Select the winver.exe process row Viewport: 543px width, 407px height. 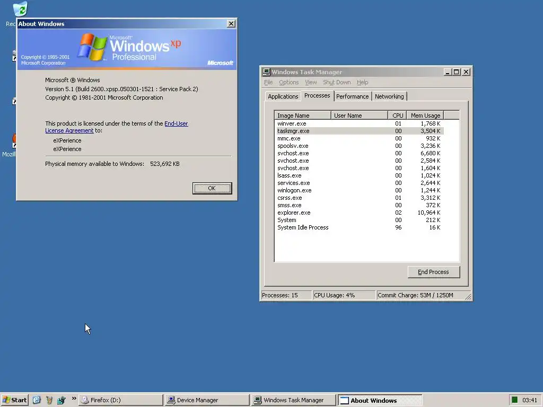(359, 123)
